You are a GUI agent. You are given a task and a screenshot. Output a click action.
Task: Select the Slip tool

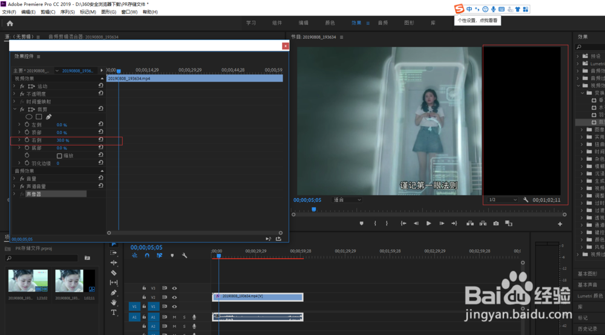point(114,282)
